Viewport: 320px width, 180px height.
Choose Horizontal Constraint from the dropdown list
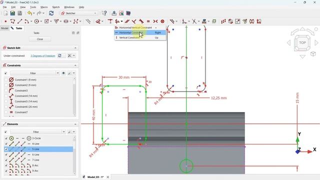(x=140, y=32)
